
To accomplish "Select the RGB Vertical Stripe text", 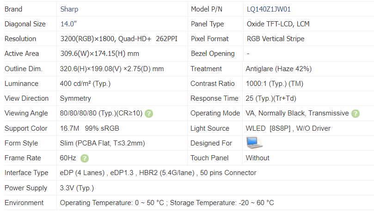I will point(276,39).
